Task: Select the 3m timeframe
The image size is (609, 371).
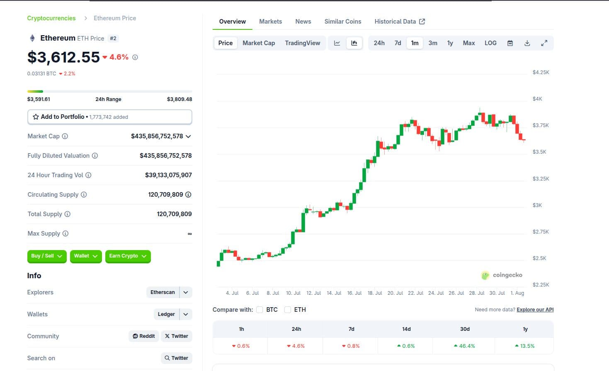Action: click(432, 43)
